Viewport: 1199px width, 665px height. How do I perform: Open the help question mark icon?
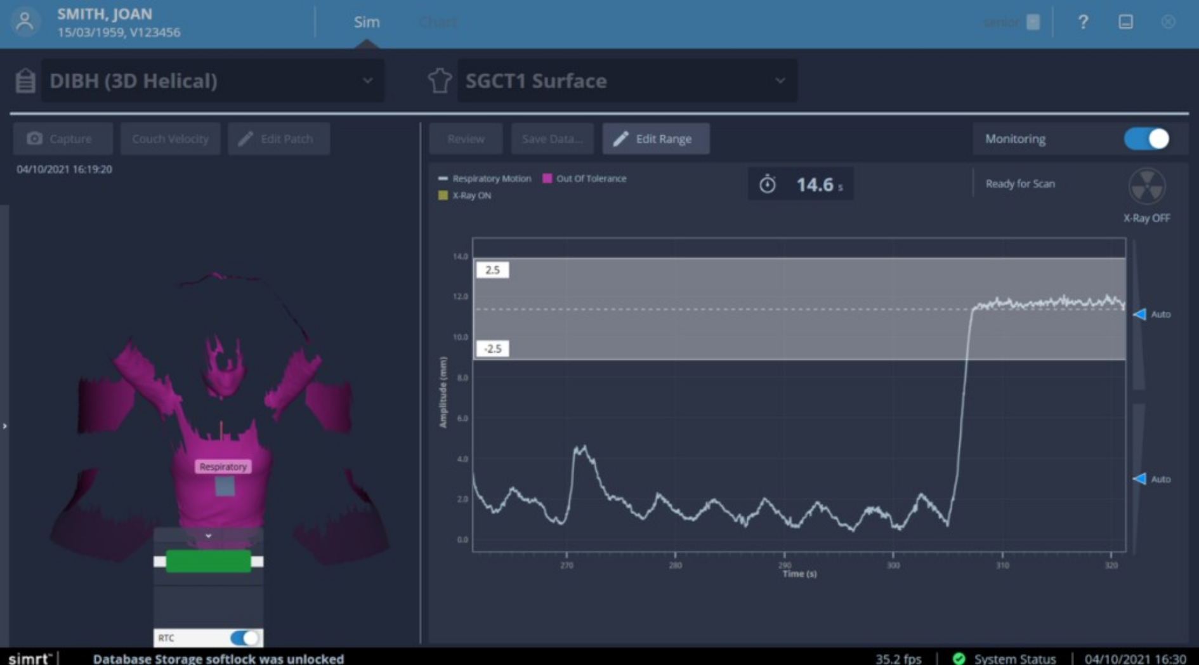click(x=1083, y=22)
